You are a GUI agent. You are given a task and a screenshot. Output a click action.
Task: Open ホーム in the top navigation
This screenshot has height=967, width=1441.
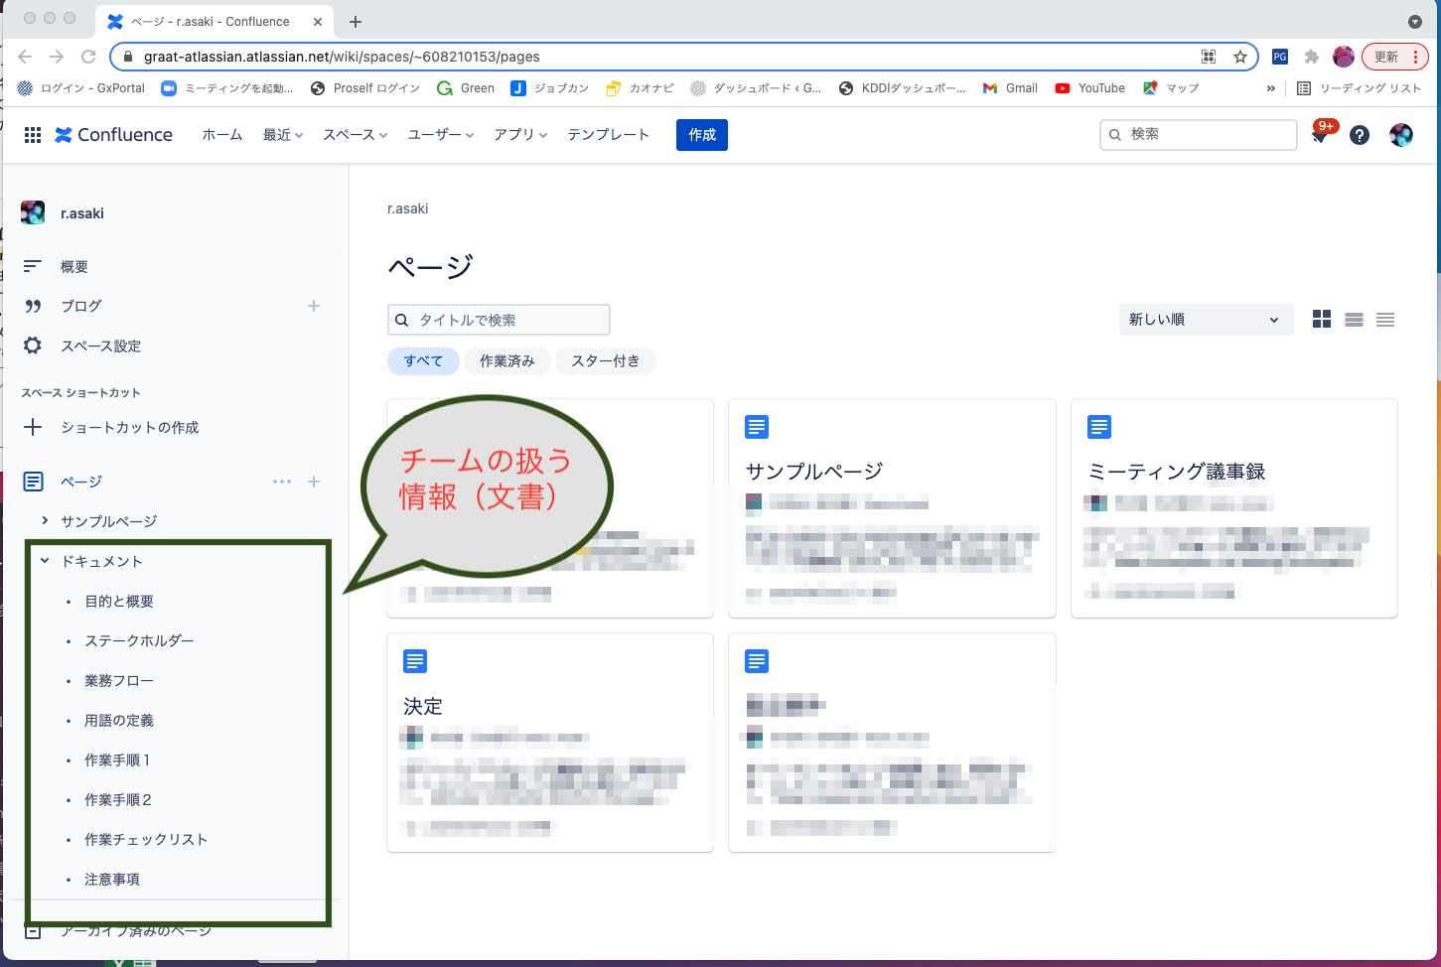click(222, 135)
